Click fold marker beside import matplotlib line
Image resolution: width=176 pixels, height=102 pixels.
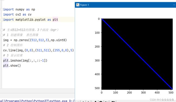pos(2,20)
